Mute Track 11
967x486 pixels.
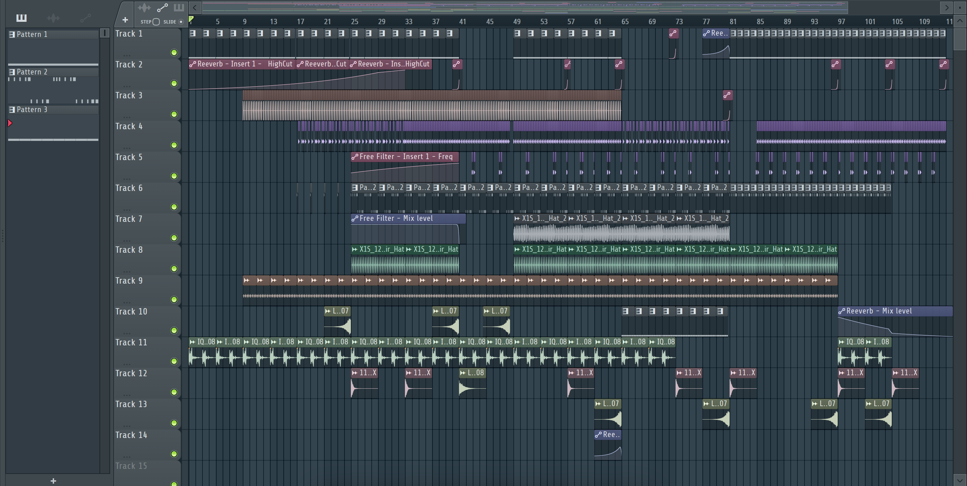click(x=174, y=361)
